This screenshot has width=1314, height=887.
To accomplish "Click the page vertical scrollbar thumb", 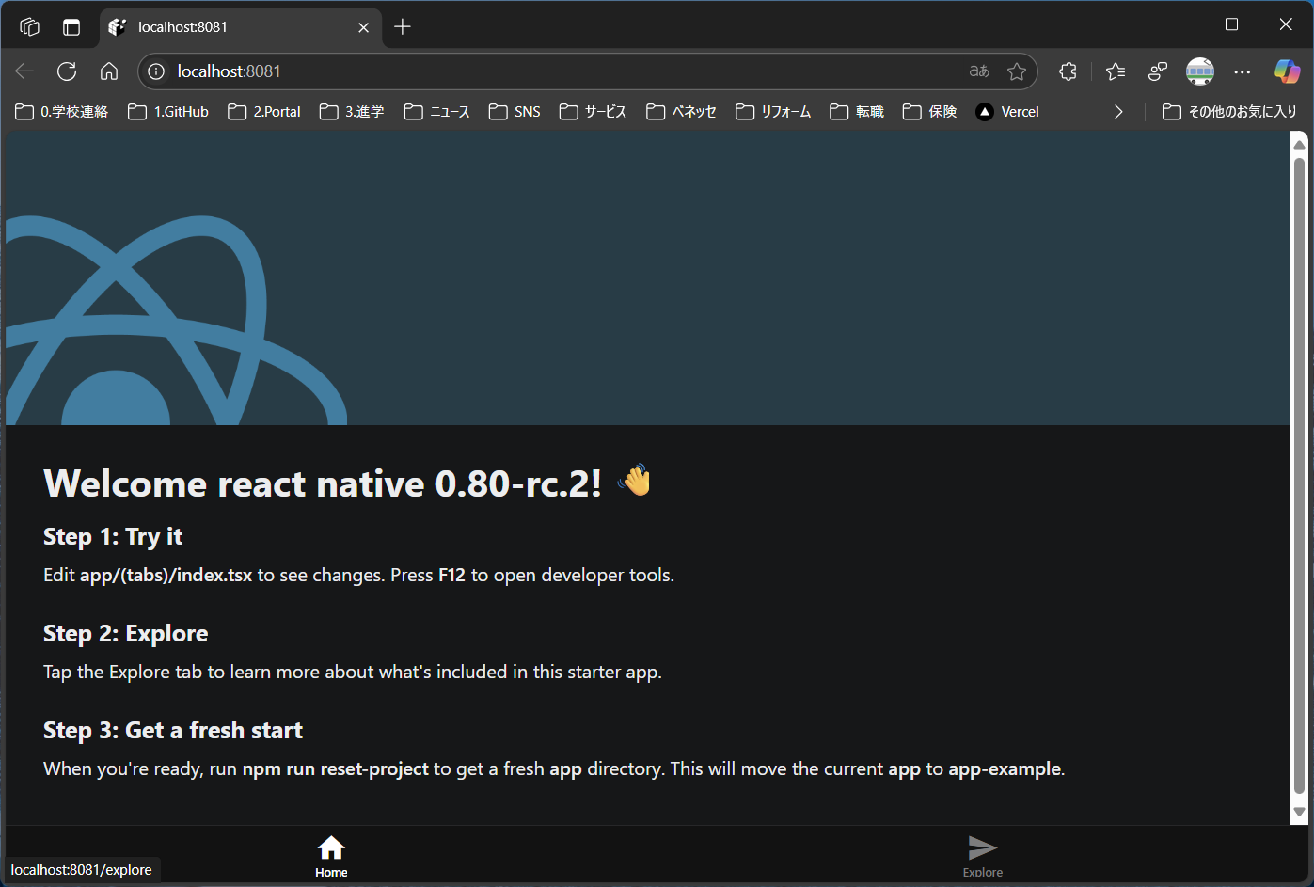I will 1300,477.
